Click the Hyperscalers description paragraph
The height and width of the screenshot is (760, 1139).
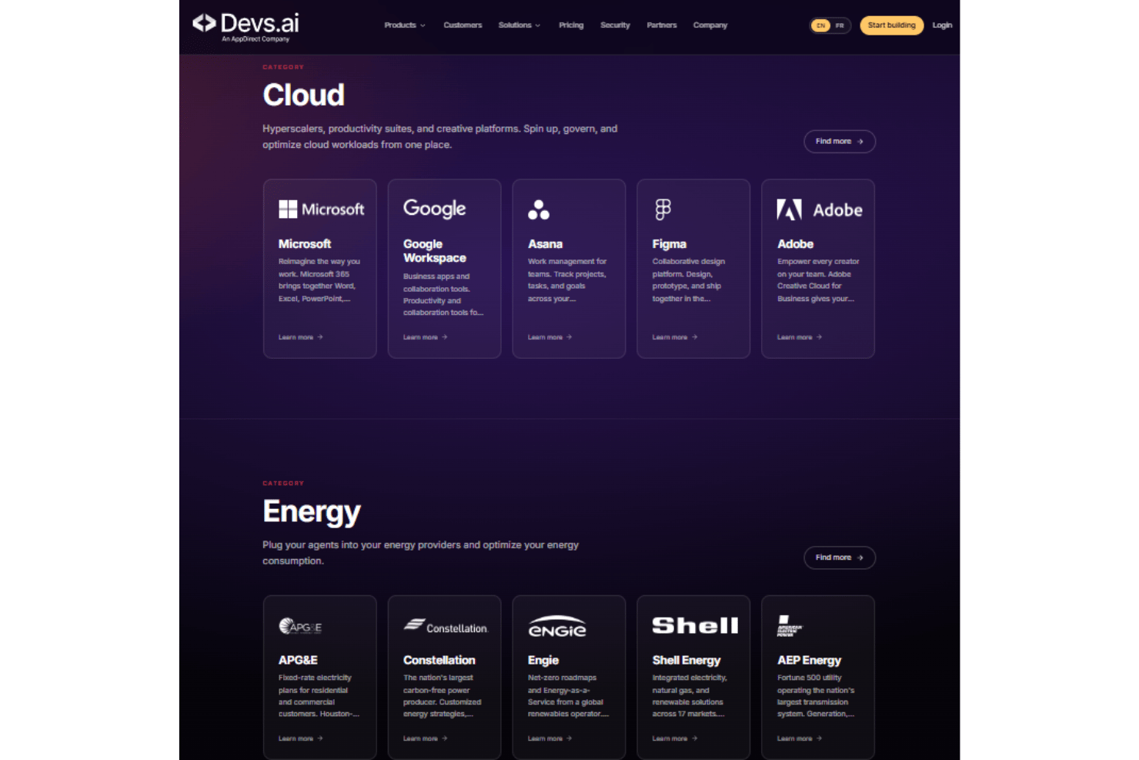coord(440,137)
